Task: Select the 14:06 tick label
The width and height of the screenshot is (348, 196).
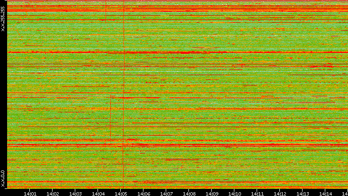Action: [x=143, y=194]
